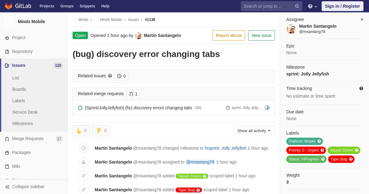Open the Groups menu
This screenshot has height=194, width=369.
pyautogui.click(x=67, y=6)
